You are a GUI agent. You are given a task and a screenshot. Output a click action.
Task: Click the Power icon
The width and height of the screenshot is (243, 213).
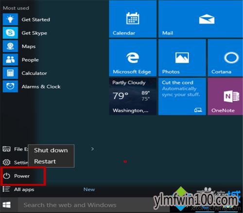pyautogui.click(x=6, y=176)
